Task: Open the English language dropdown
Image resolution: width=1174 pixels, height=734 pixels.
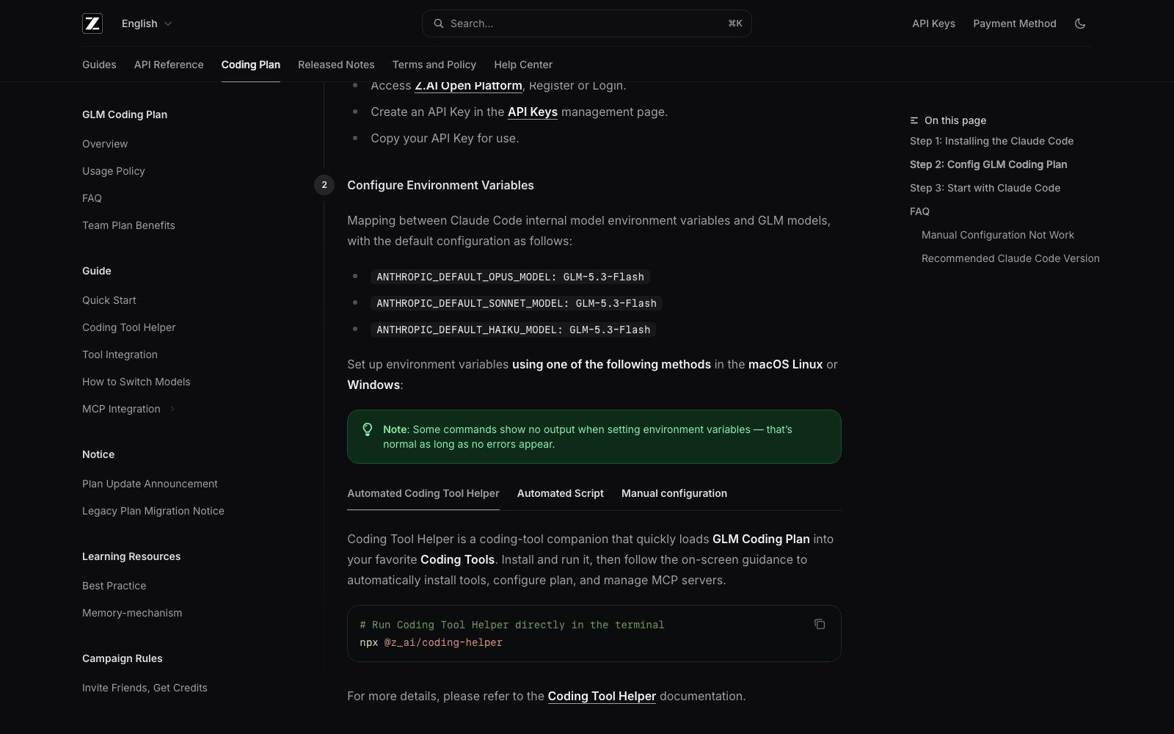Action: coord(147,23)
